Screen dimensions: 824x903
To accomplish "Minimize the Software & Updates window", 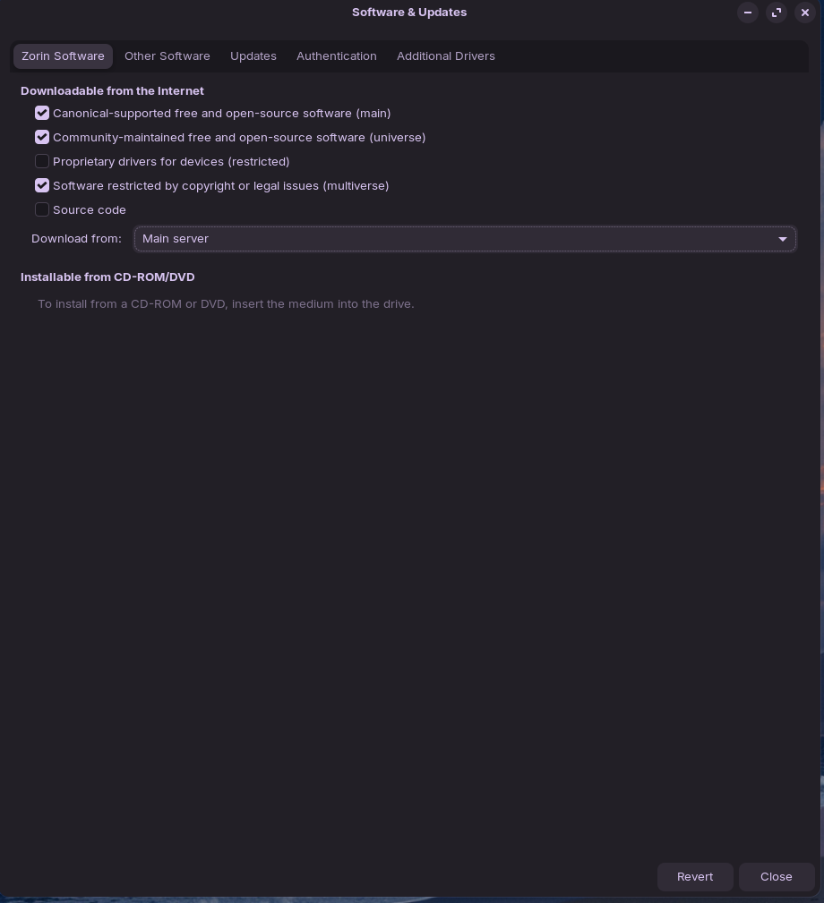I will pos(748,13).
